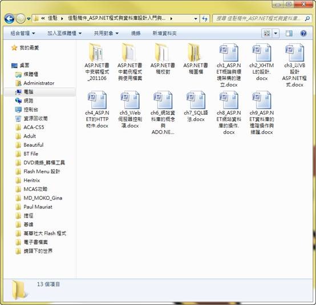Select MD_MOKO_Gina folder in sidebar
The image size is (316, 305).
pyautogui.click(x=39, y=198)
